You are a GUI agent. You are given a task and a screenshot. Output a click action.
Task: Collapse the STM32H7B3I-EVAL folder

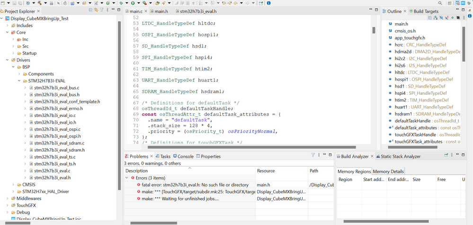(x=19, y=81)
